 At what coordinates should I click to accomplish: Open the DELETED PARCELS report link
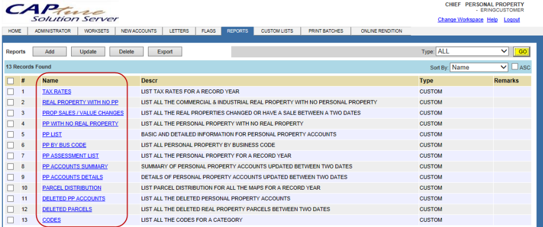tap(67, 209)
